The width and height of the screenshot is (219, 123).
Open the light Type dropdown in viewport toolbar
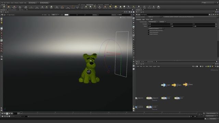(55, 15)
